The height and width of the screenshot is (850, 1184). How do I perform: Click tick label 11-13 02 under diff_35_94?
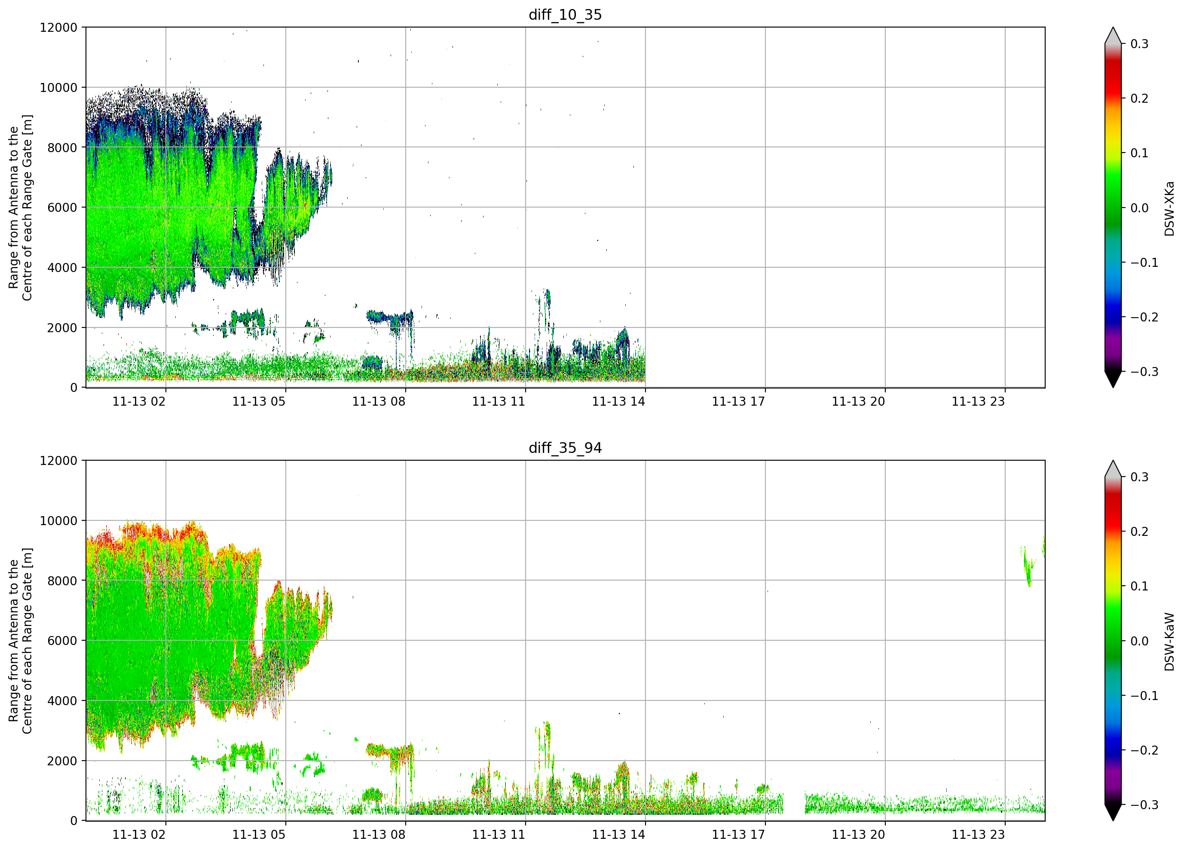(x=139, y=835)
